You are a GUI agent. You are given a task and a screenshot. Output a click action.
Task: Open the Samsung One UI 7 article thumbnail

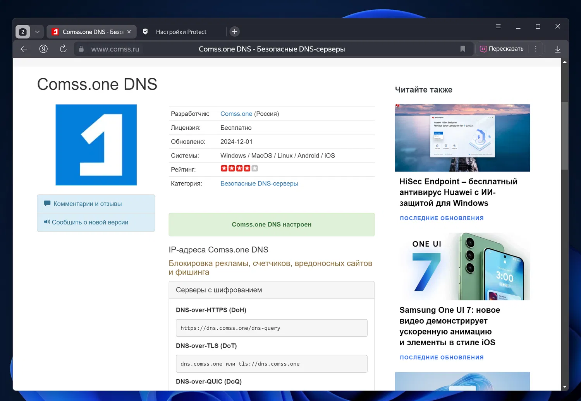(462, 266)
